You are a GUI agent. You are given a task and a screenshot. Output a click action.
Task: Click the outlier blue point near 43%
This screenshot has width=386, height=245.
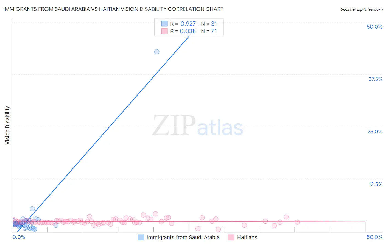157,52
